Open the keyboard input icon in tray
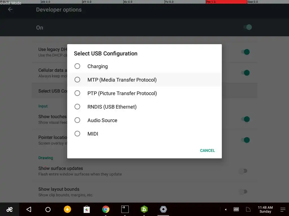The image size is (289, 216). 236,209
